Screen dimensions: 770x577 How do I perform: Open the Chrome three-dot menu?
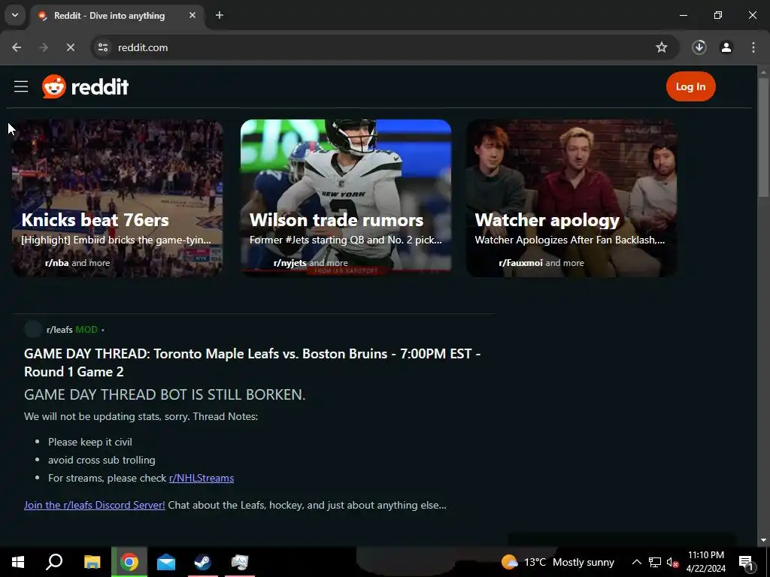pyautogui.click(x=753, y=47)
